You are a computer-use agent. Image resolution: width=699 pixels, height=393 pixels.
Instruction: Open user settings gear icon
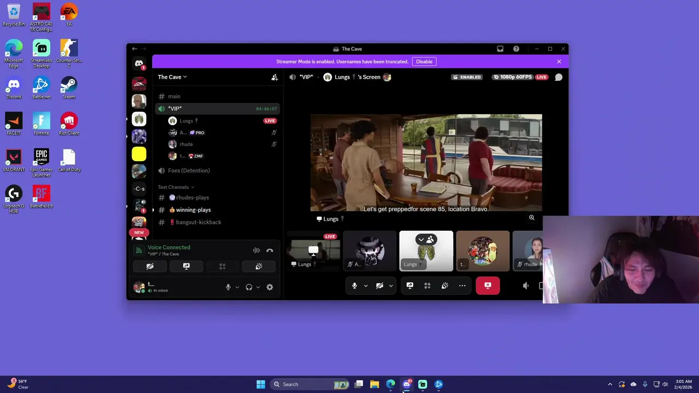[x=270, y=287]
